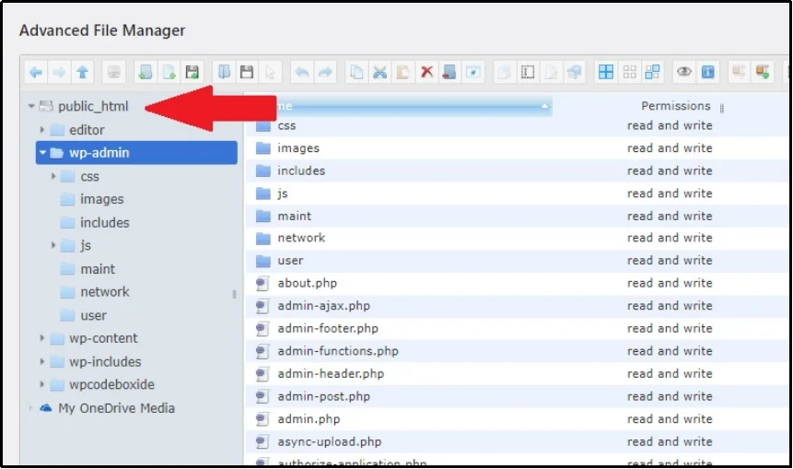The height and width of the screenshot is (469, 793).
Task: Click the Upload files floppy-plus icon
Action: pyautogui.click(x=192, y=73)
